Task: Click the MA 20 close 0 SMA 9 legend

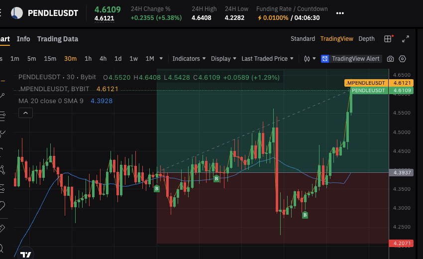Action: click(x=51, y=101)
